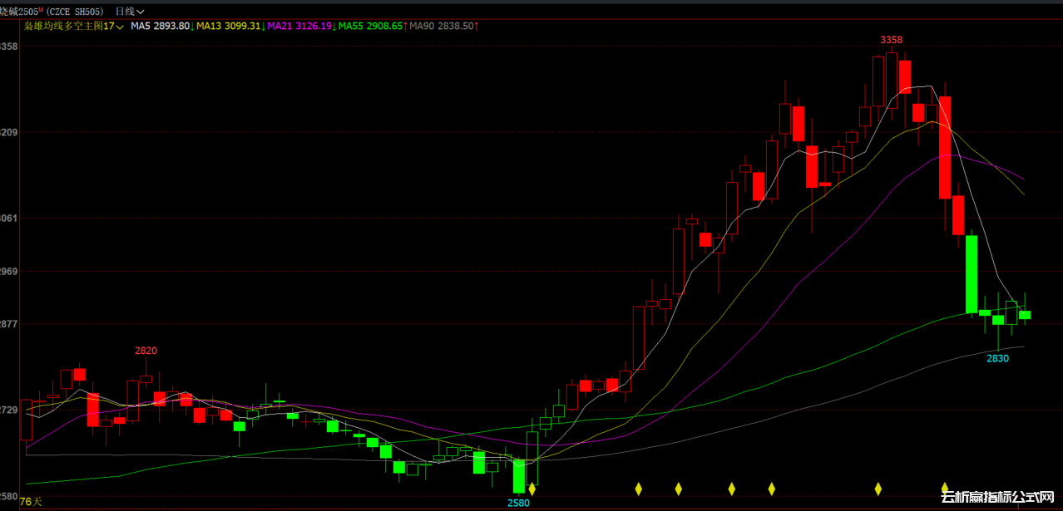The image size is (1063, 511).
Task: Click the rightmost yellow diamond marker
Action: tap(945, 489)
